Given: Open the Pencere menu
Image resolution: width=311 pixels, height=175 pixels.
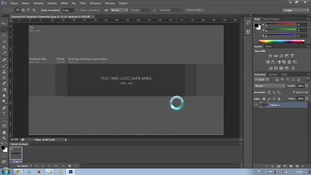Looking at the screenshot, I should click(x=110, y=3).
